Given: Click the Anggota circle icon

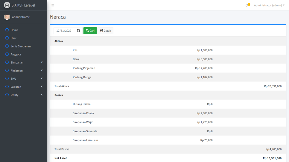Looking at the screenshot, I should 7,54.
